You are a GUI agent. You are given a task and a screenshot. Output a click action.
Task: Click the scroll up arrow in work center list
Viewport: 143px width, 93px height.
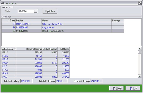tap(140, 49)
